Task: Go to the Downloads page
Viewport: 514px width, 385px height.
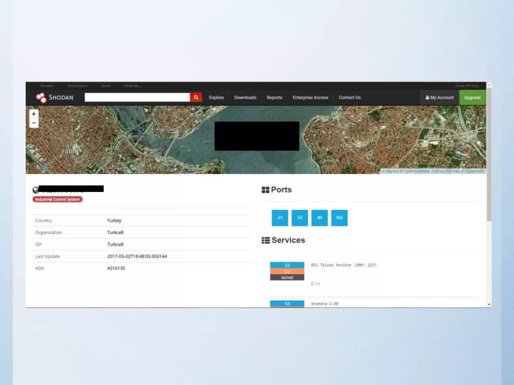Action: pos(245,98)
